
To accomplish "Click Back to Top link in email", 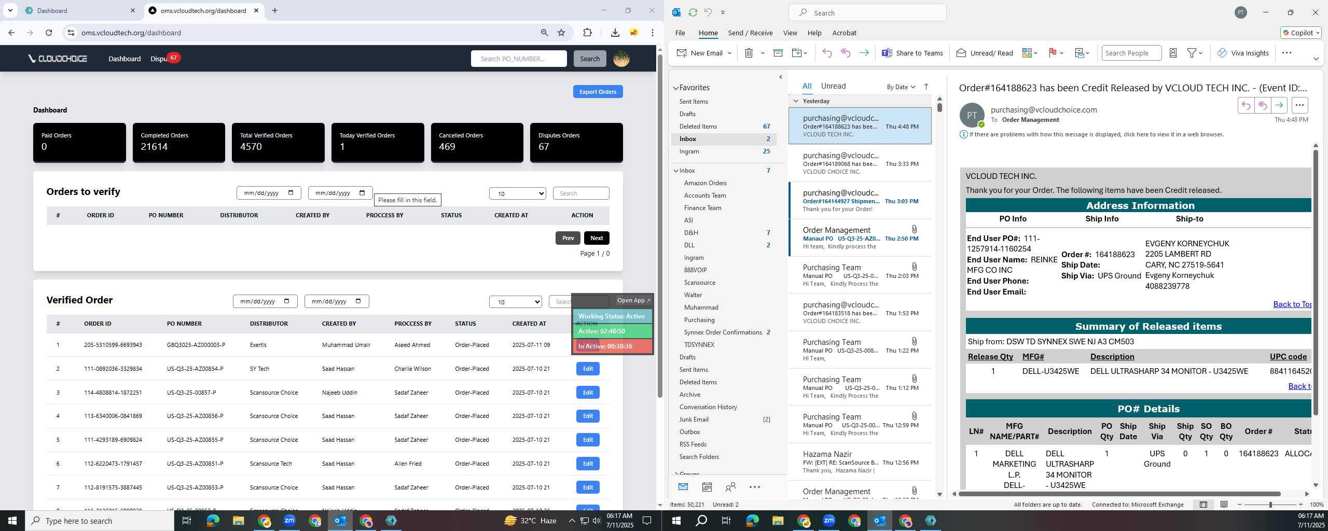I will coord(1292,304).
